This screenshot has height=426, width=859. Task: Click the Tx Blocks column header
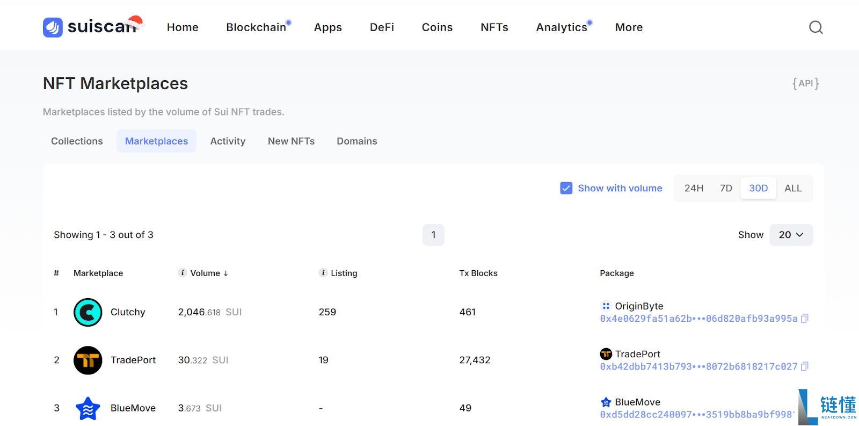(x=478, y=273)
